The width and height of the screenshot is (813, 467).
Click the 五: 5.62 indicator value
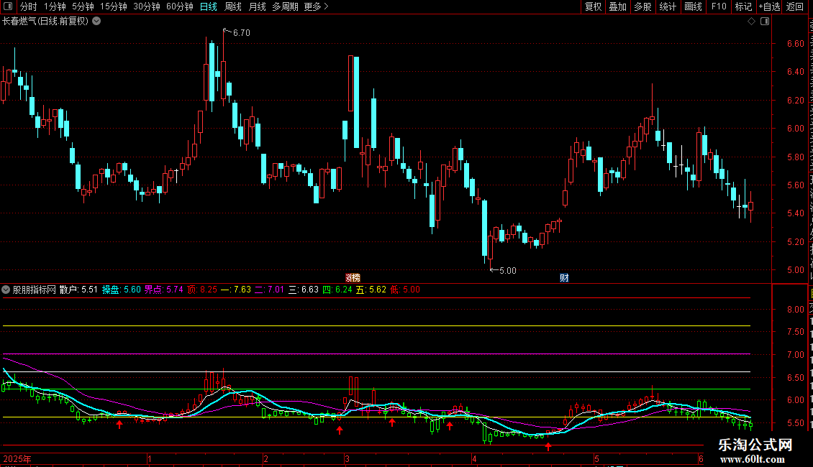click(371, 290)
